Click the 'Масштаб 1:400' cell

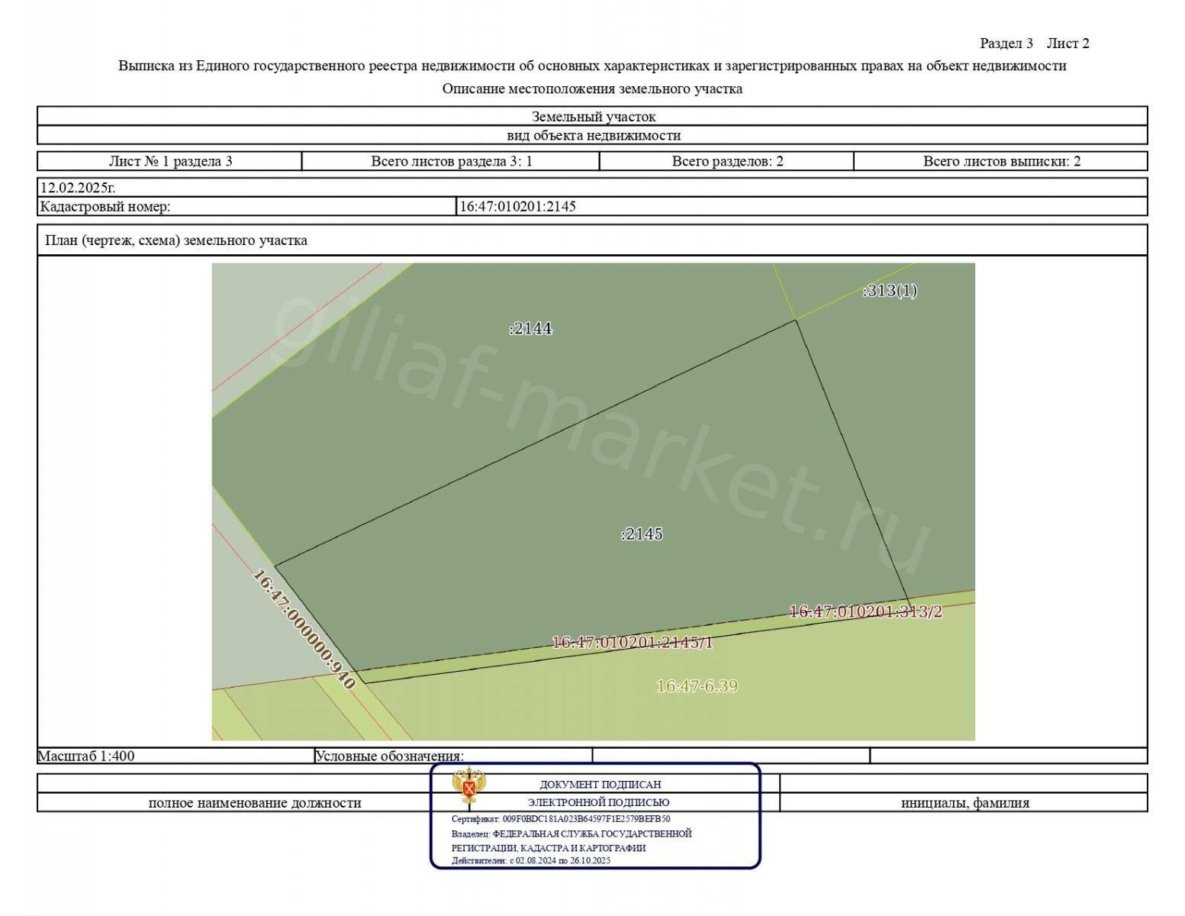coord(175,756)
